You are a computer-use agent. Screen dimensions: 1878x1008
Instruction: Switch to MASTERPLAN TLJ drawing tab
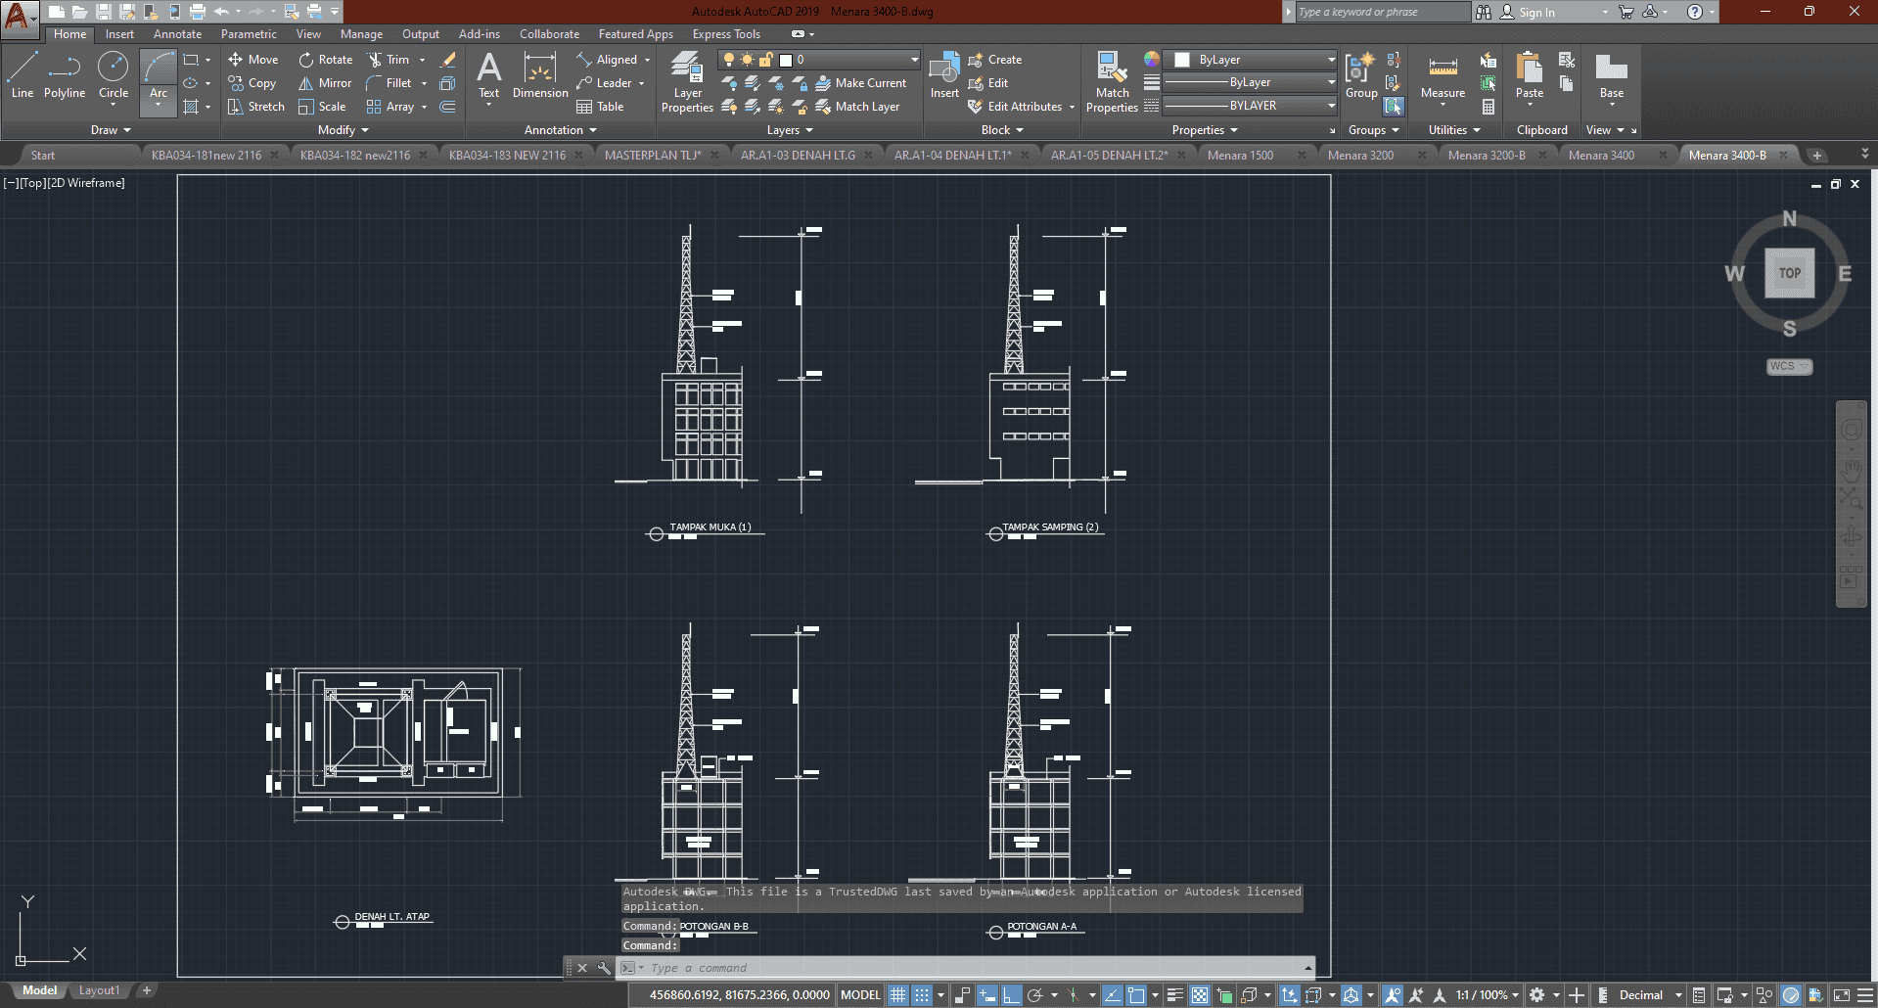coord(652,156)
